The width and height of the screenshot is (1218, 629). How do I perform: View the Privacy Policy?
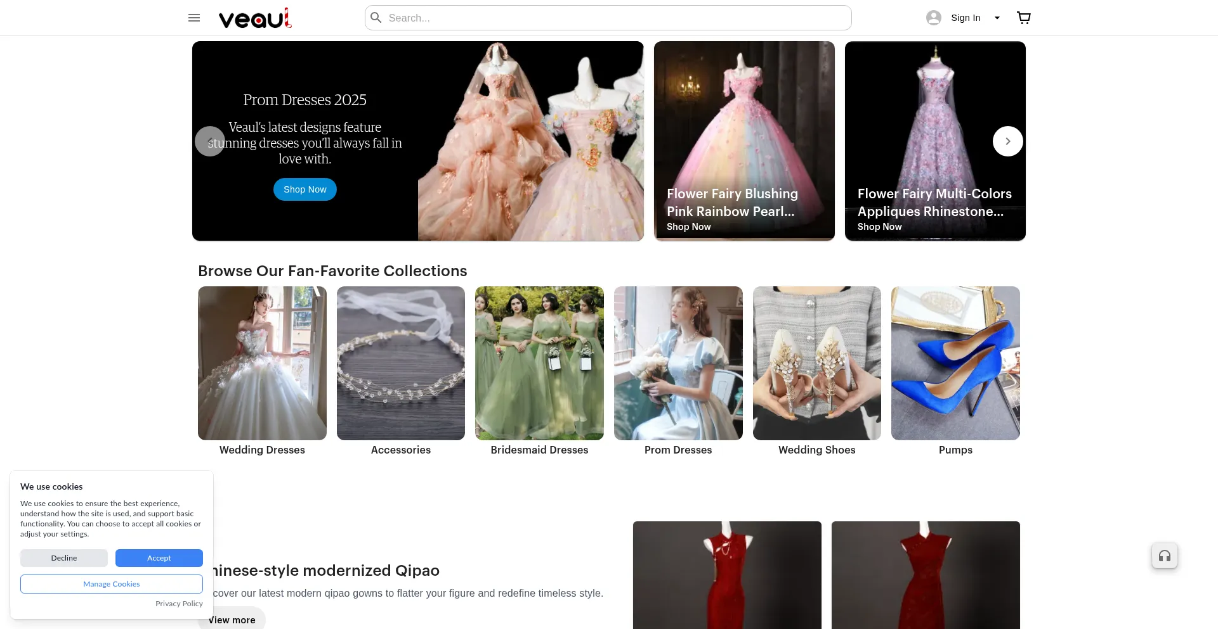pyautogui.click(x=179, y=603)
